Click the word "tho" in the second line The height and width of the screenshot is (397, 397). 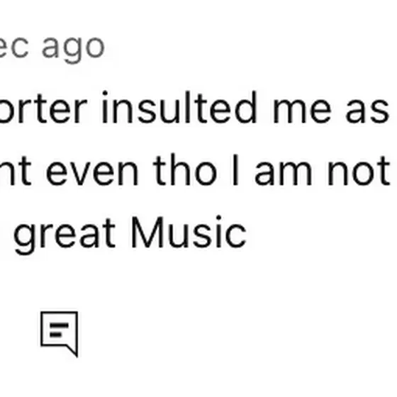(x=185, y=169)
